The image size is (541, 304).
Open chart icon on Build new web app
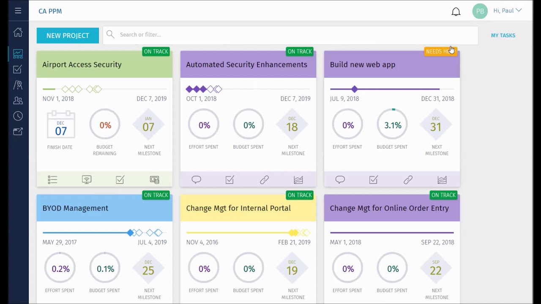click(x=442, y=180)
